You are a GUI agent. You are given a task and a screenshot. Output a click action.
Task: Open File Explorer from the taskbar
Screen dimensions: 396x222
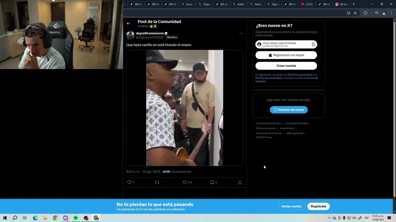pyautogui.click(x=45, y=218)
